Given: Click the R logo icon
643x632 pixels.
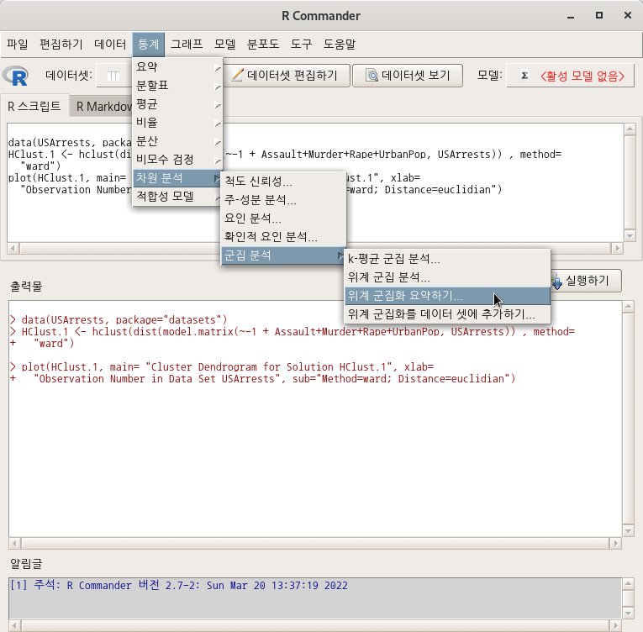Looking at the screenshot, I should (16, 76).
